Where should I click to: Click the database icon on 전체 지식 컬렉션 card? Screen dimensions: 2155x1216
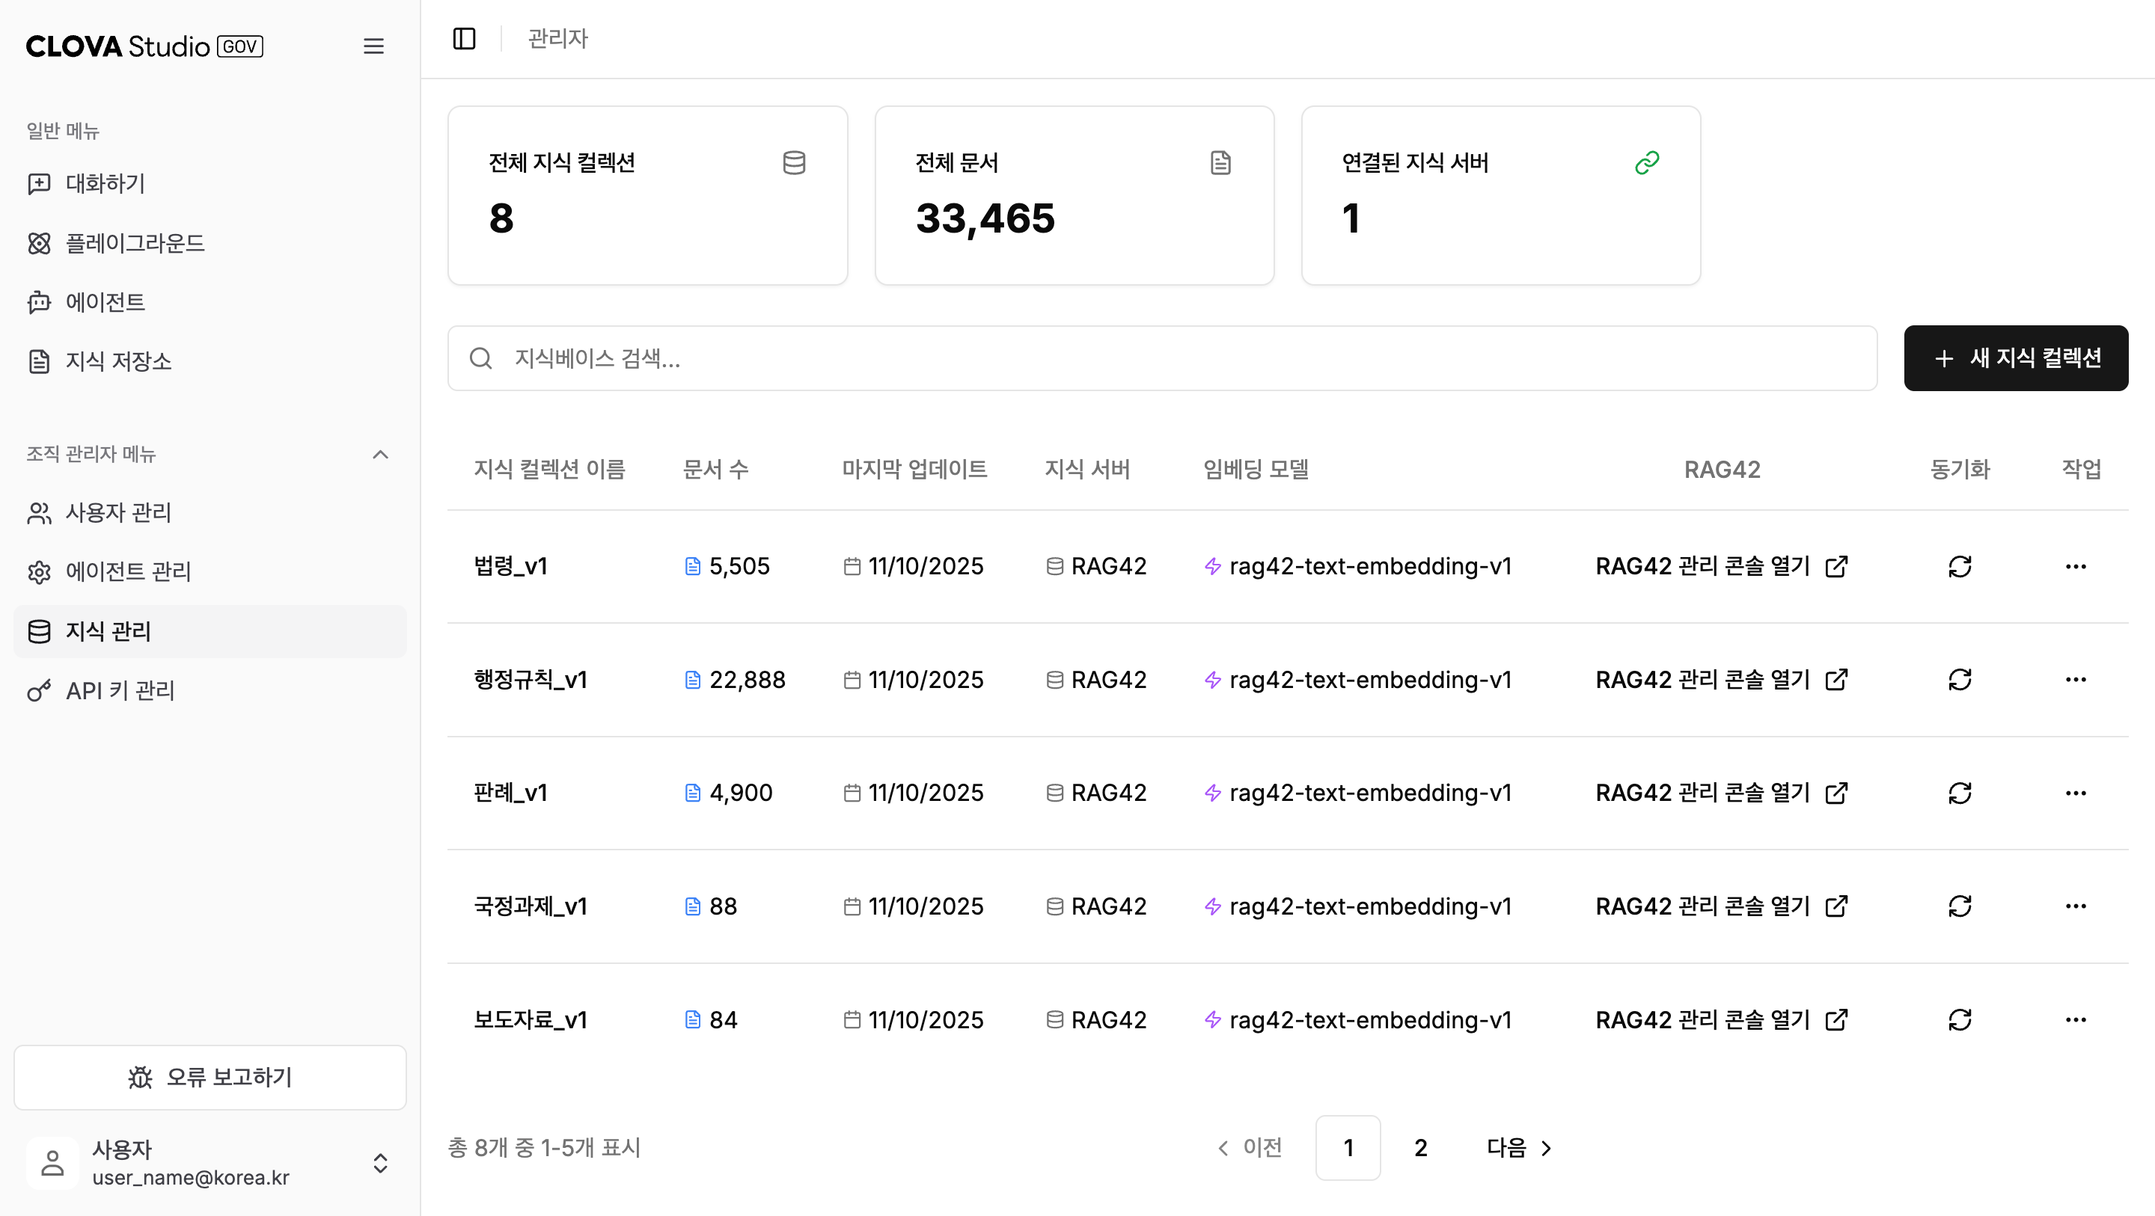[x=793, y=162]
